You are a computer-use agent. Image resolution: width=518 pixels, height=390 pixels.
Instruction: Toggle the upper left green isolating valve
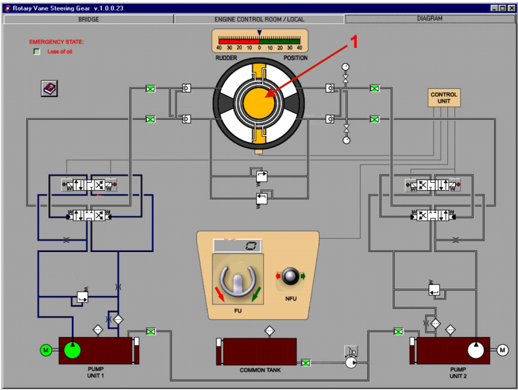pyautogui.click(x=150, y=89)
